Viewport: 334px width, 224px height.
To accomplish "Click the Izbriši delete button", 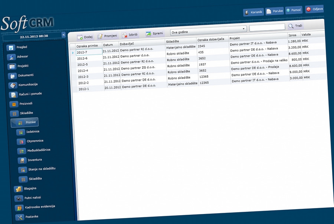I will [x=130, y=35].
